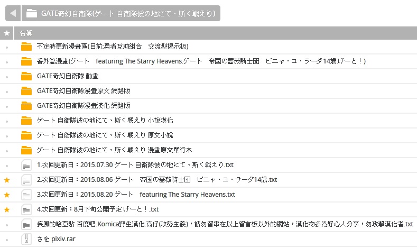Open folder icon for 漫畫原文 網路版

pyautogui.click(x=26, y=91)
